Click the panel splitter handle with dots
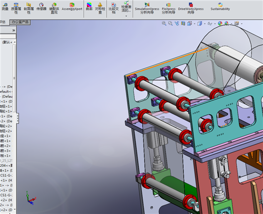 click(17, 118)
